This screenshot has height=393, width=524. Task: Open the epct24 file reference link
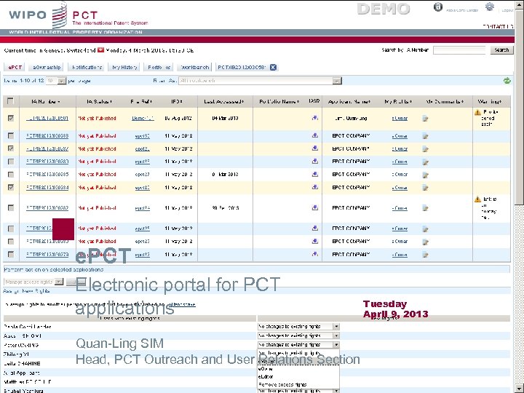[x=142, y=208]
